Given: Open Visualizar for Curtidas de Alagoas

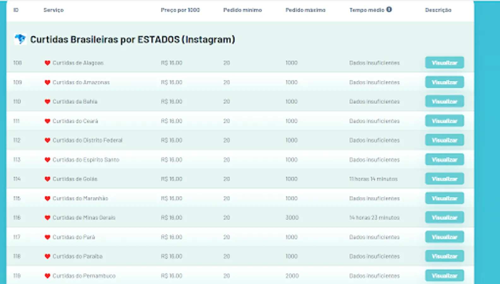Looking at the screenshot, I should pos(444,62).
